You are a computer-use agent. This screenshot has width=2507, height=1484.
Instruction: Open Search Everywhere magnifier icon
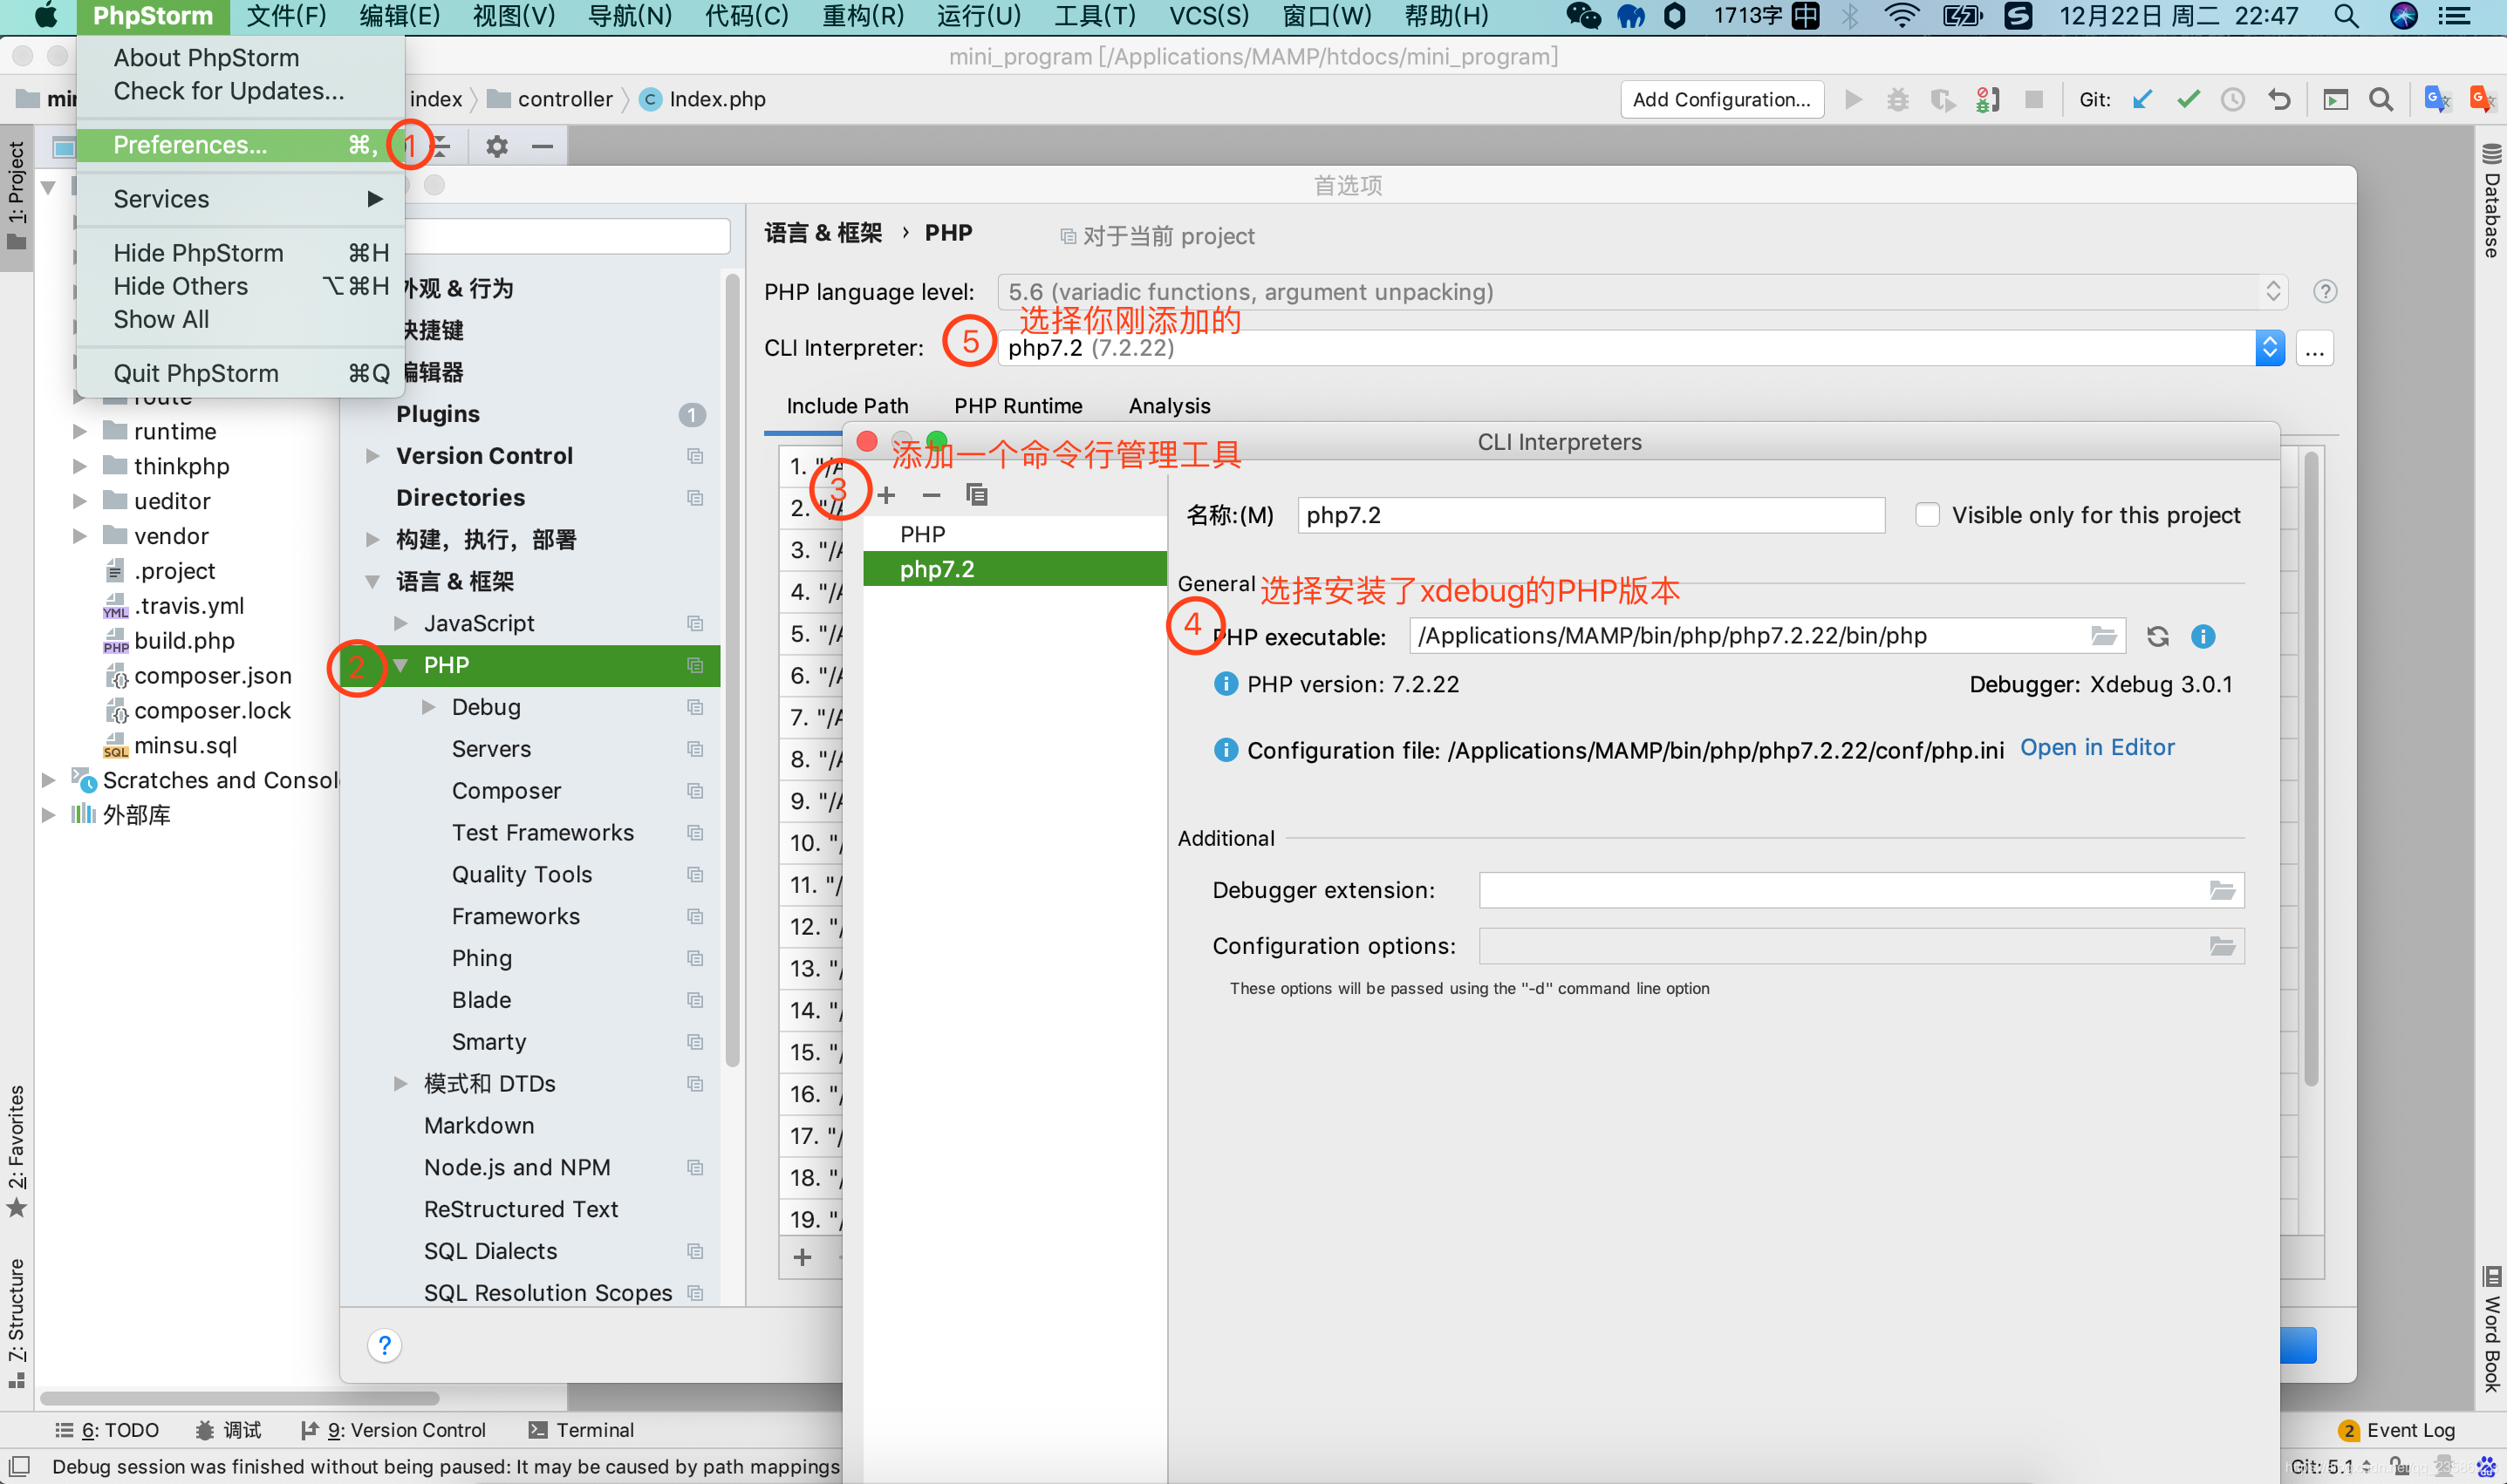pyautogui.click(x=2381, y=99)
